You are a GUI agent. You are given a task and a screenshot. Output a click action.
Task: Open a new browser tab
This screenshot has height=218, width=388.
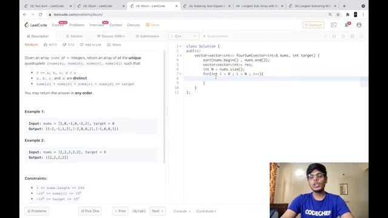(x=344, y=6)
